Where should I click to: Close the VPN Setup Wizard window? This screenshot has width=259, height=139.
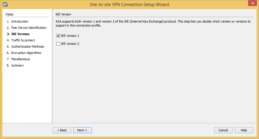252,3
